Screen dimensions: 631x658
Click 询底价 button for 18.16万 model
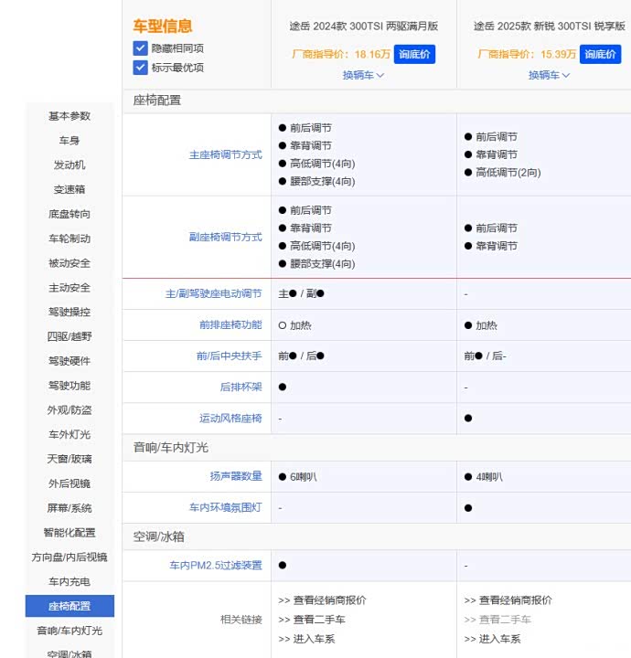coord(414,55)
